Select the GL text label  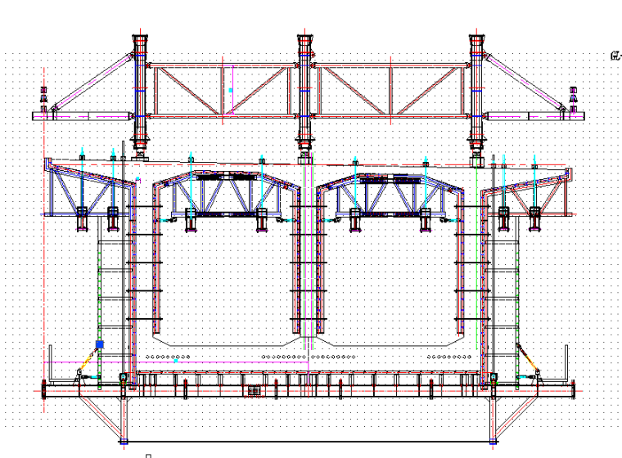[x=615, y=56]
